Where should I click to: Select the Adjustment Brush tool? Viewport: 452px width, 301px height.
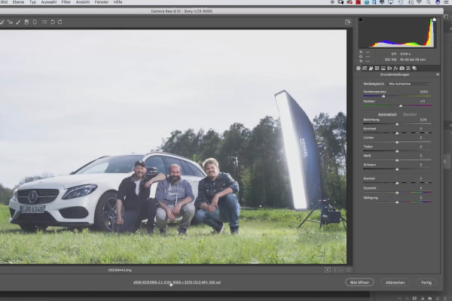[18, 22]
